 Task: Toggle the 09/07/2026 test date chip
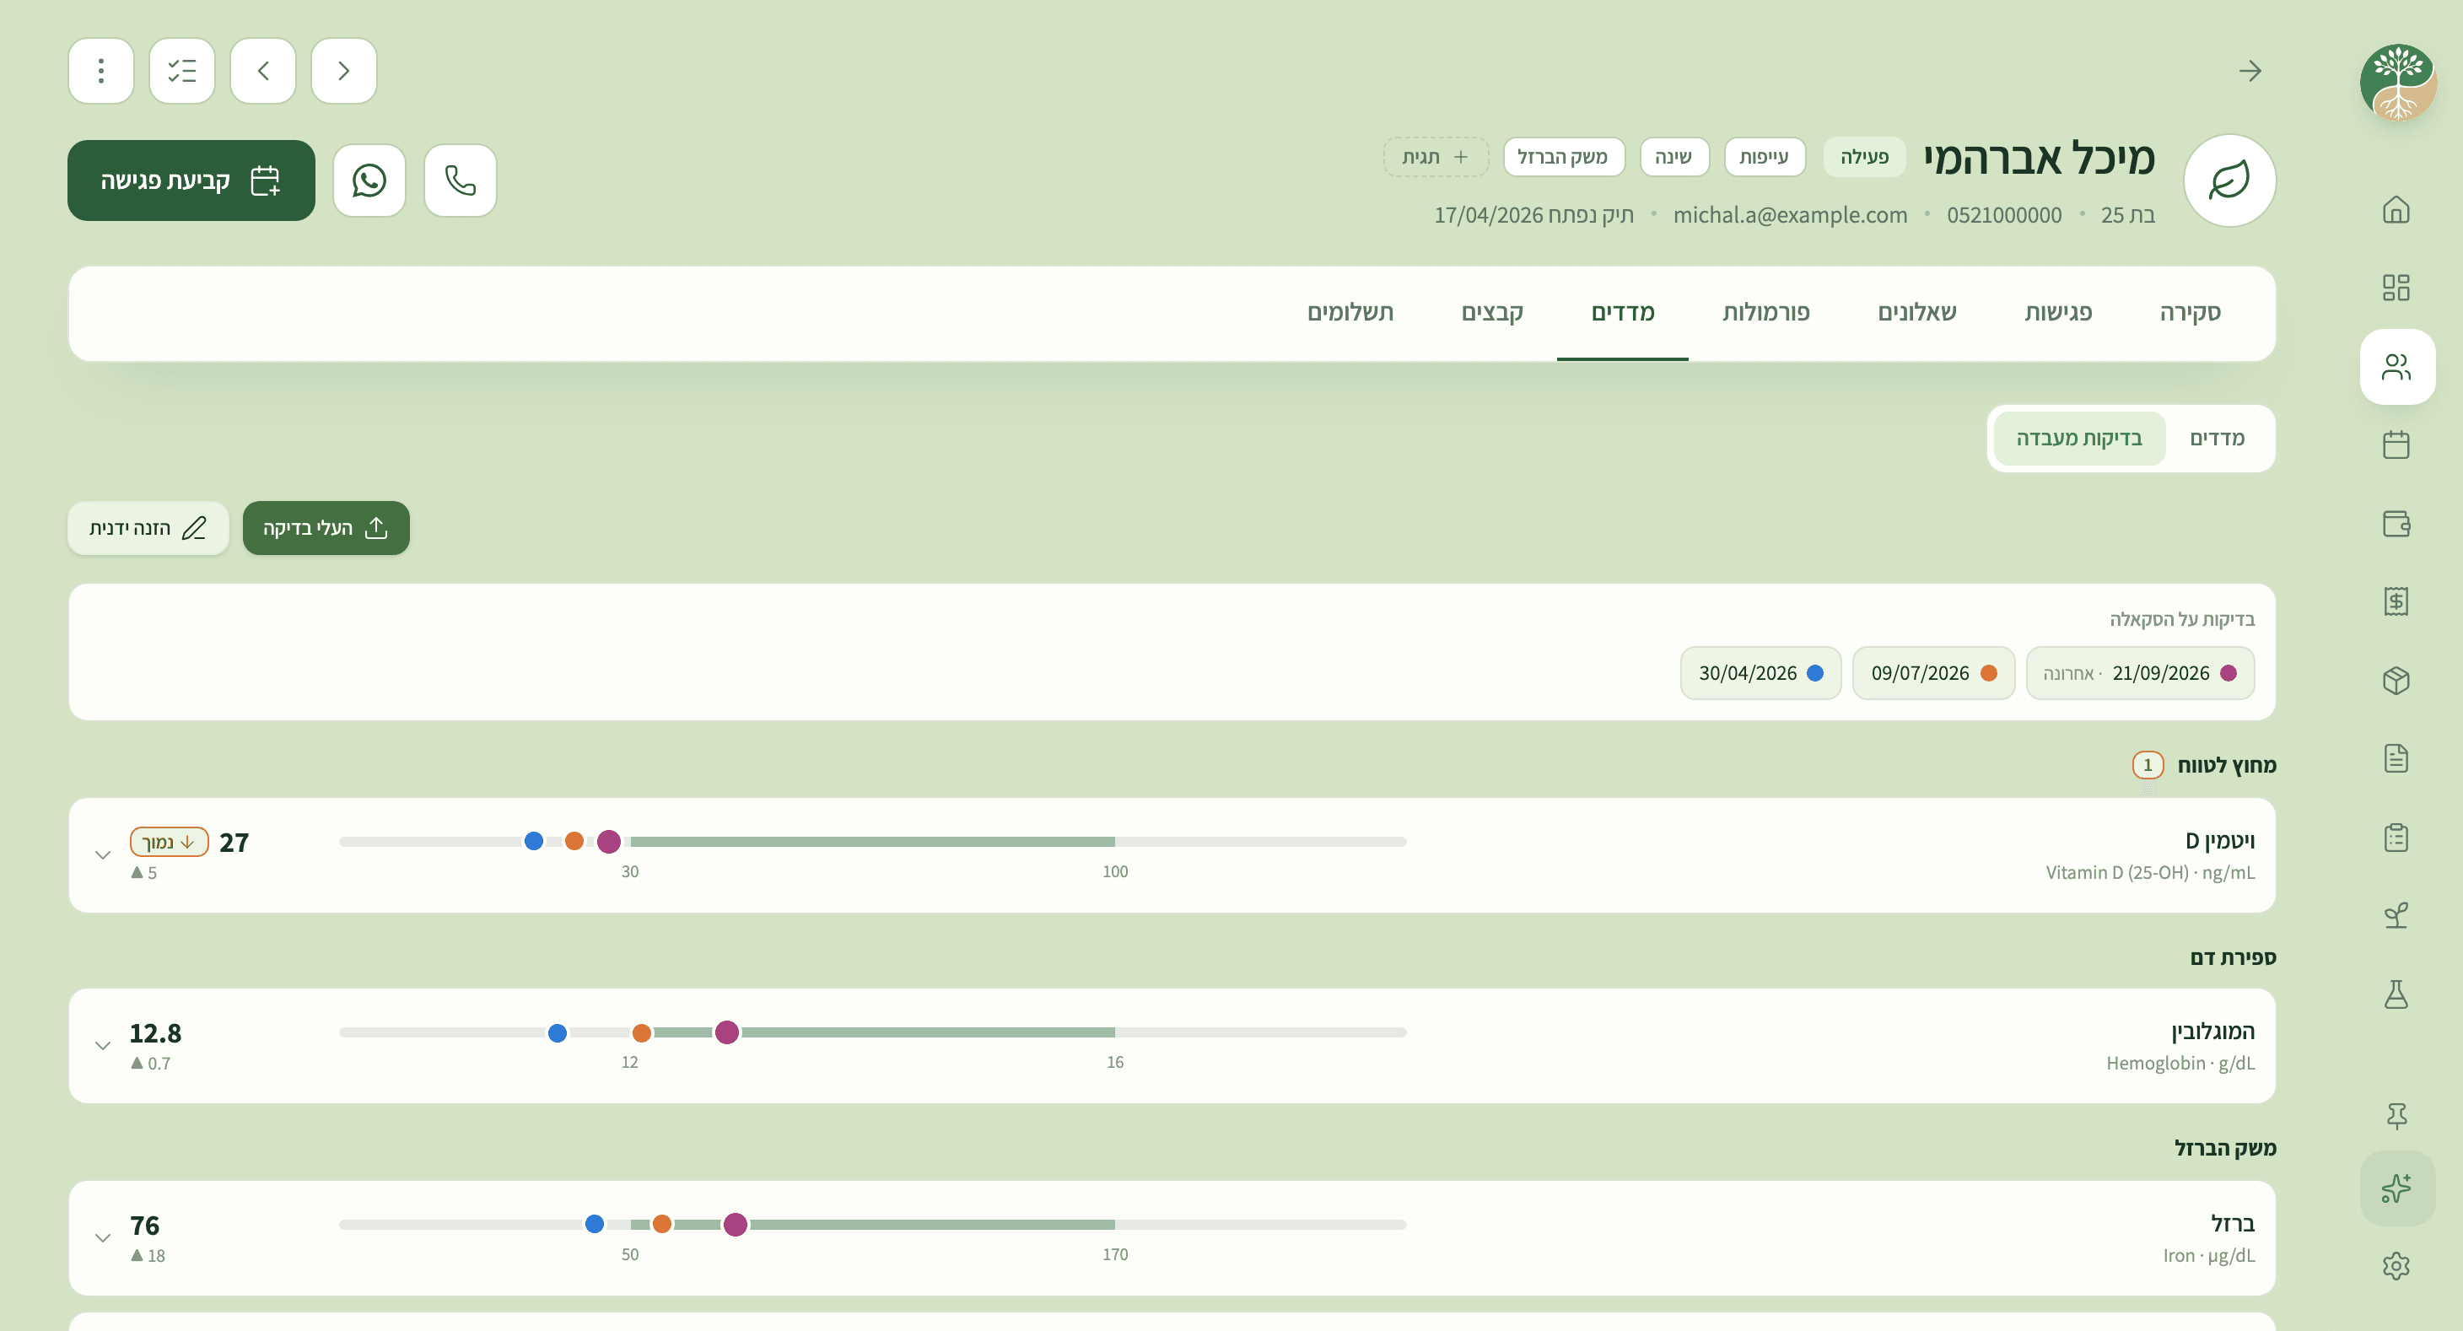click(x=1933, y=673)
